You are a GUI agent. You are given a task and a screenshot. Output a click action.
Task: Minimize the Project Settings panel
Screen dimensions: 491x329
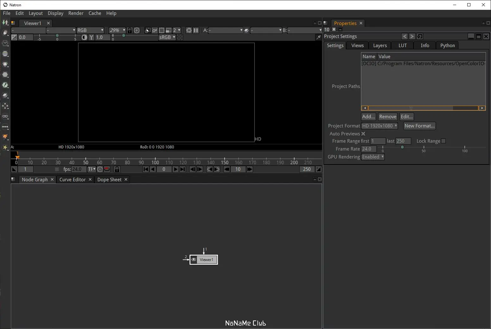tap(471, 36)
